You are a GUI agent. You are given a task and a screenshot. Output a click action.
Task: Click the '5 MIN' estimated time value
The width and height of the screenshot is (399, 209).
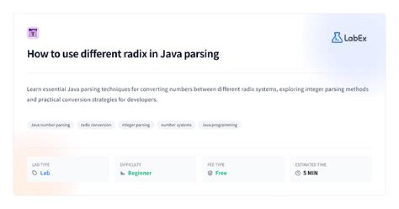pyautogui.click(x=310, y=173)
